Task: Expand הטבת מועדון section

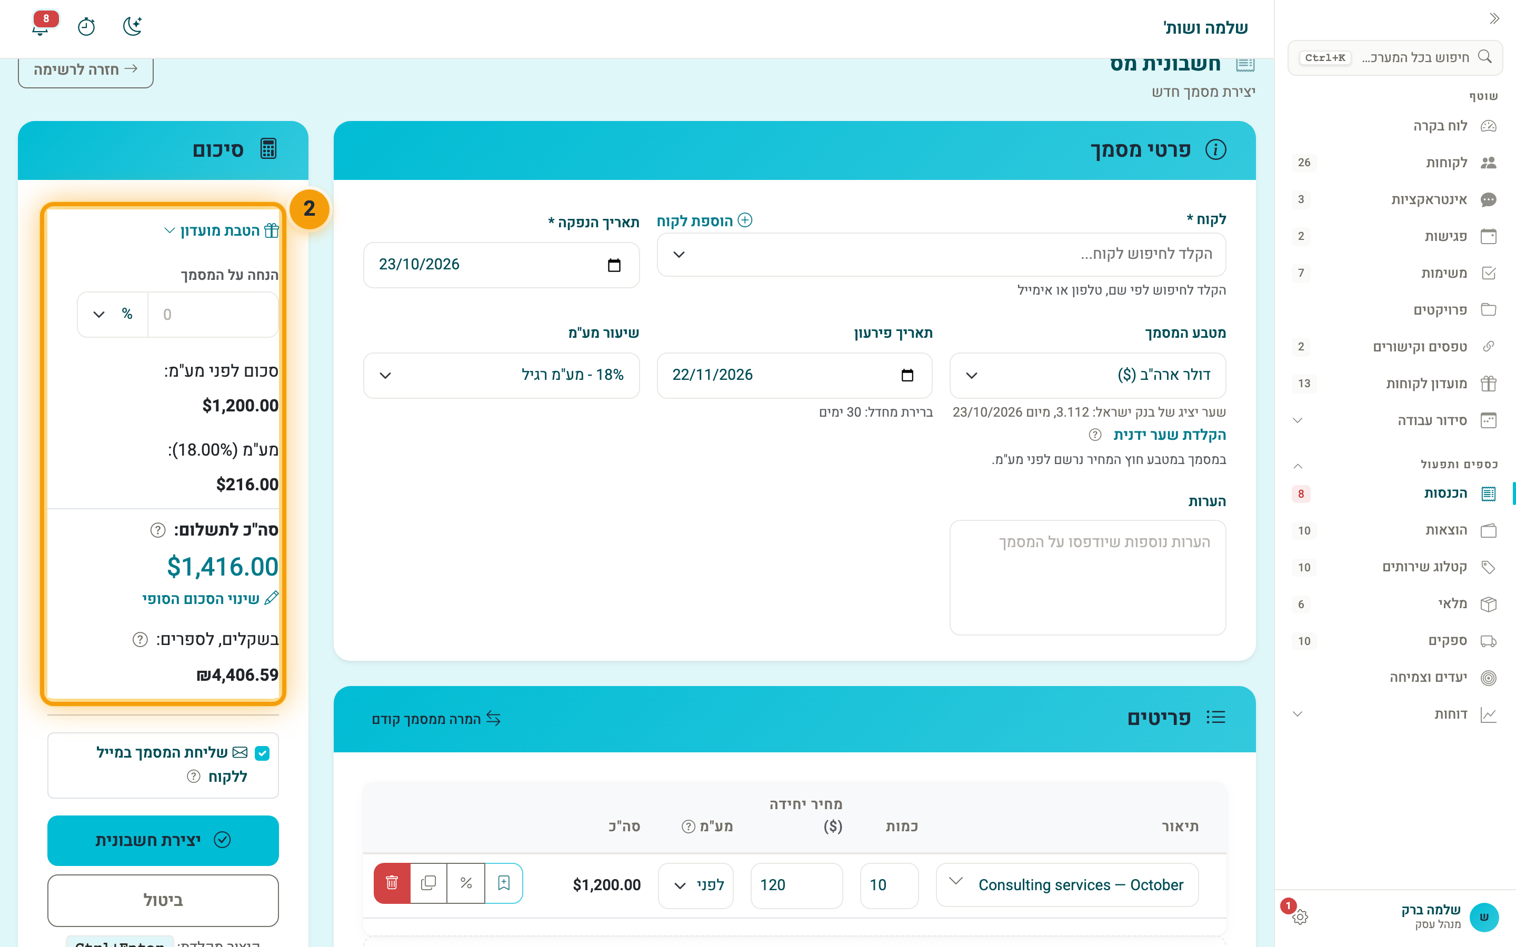Action: point(221,231)
